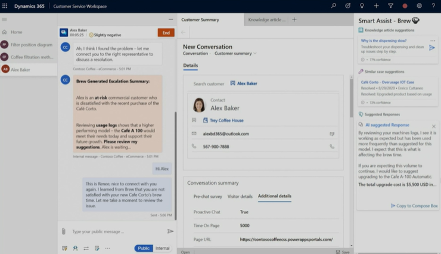Open the Visitor details tab
This screenshot has height=254, width=441.
[240, 196]
